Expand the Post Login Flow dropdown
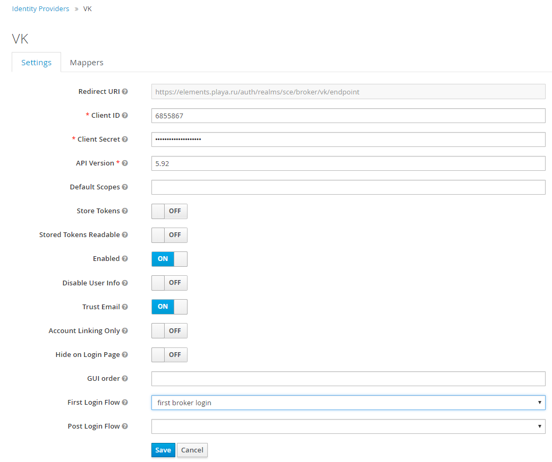Image resolution: width=552 pixels, height=462 pixels. point(348,426)
